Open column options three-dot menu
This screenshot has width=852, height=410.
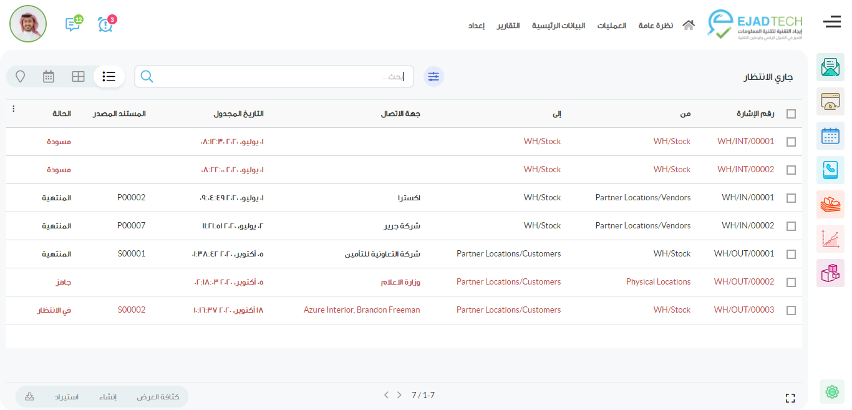click(14, 109)
